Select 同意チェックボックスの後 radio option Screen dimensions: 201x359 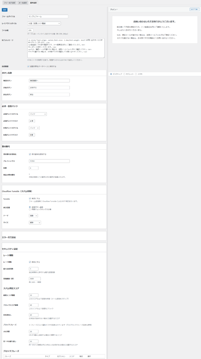30,209
